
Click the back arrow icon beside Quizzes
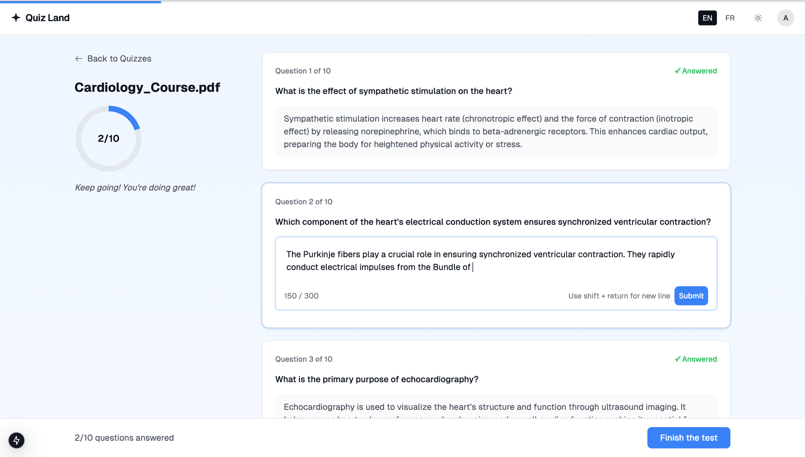pos(79,58)
